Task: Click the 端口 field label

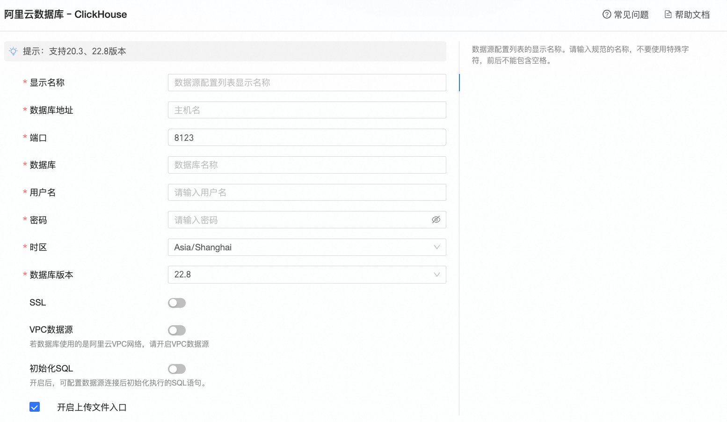Action: pyautogui.click(x=38, y=138)
